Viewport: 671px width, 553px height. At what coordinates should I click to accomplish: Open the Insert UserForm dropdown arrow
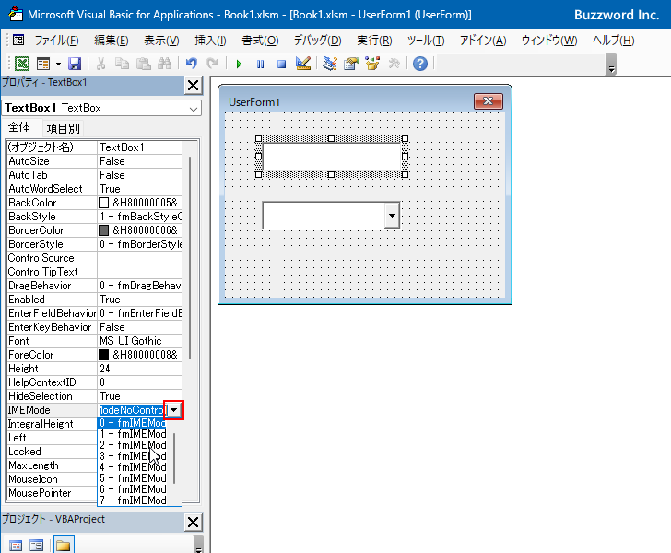pos(59,65)
